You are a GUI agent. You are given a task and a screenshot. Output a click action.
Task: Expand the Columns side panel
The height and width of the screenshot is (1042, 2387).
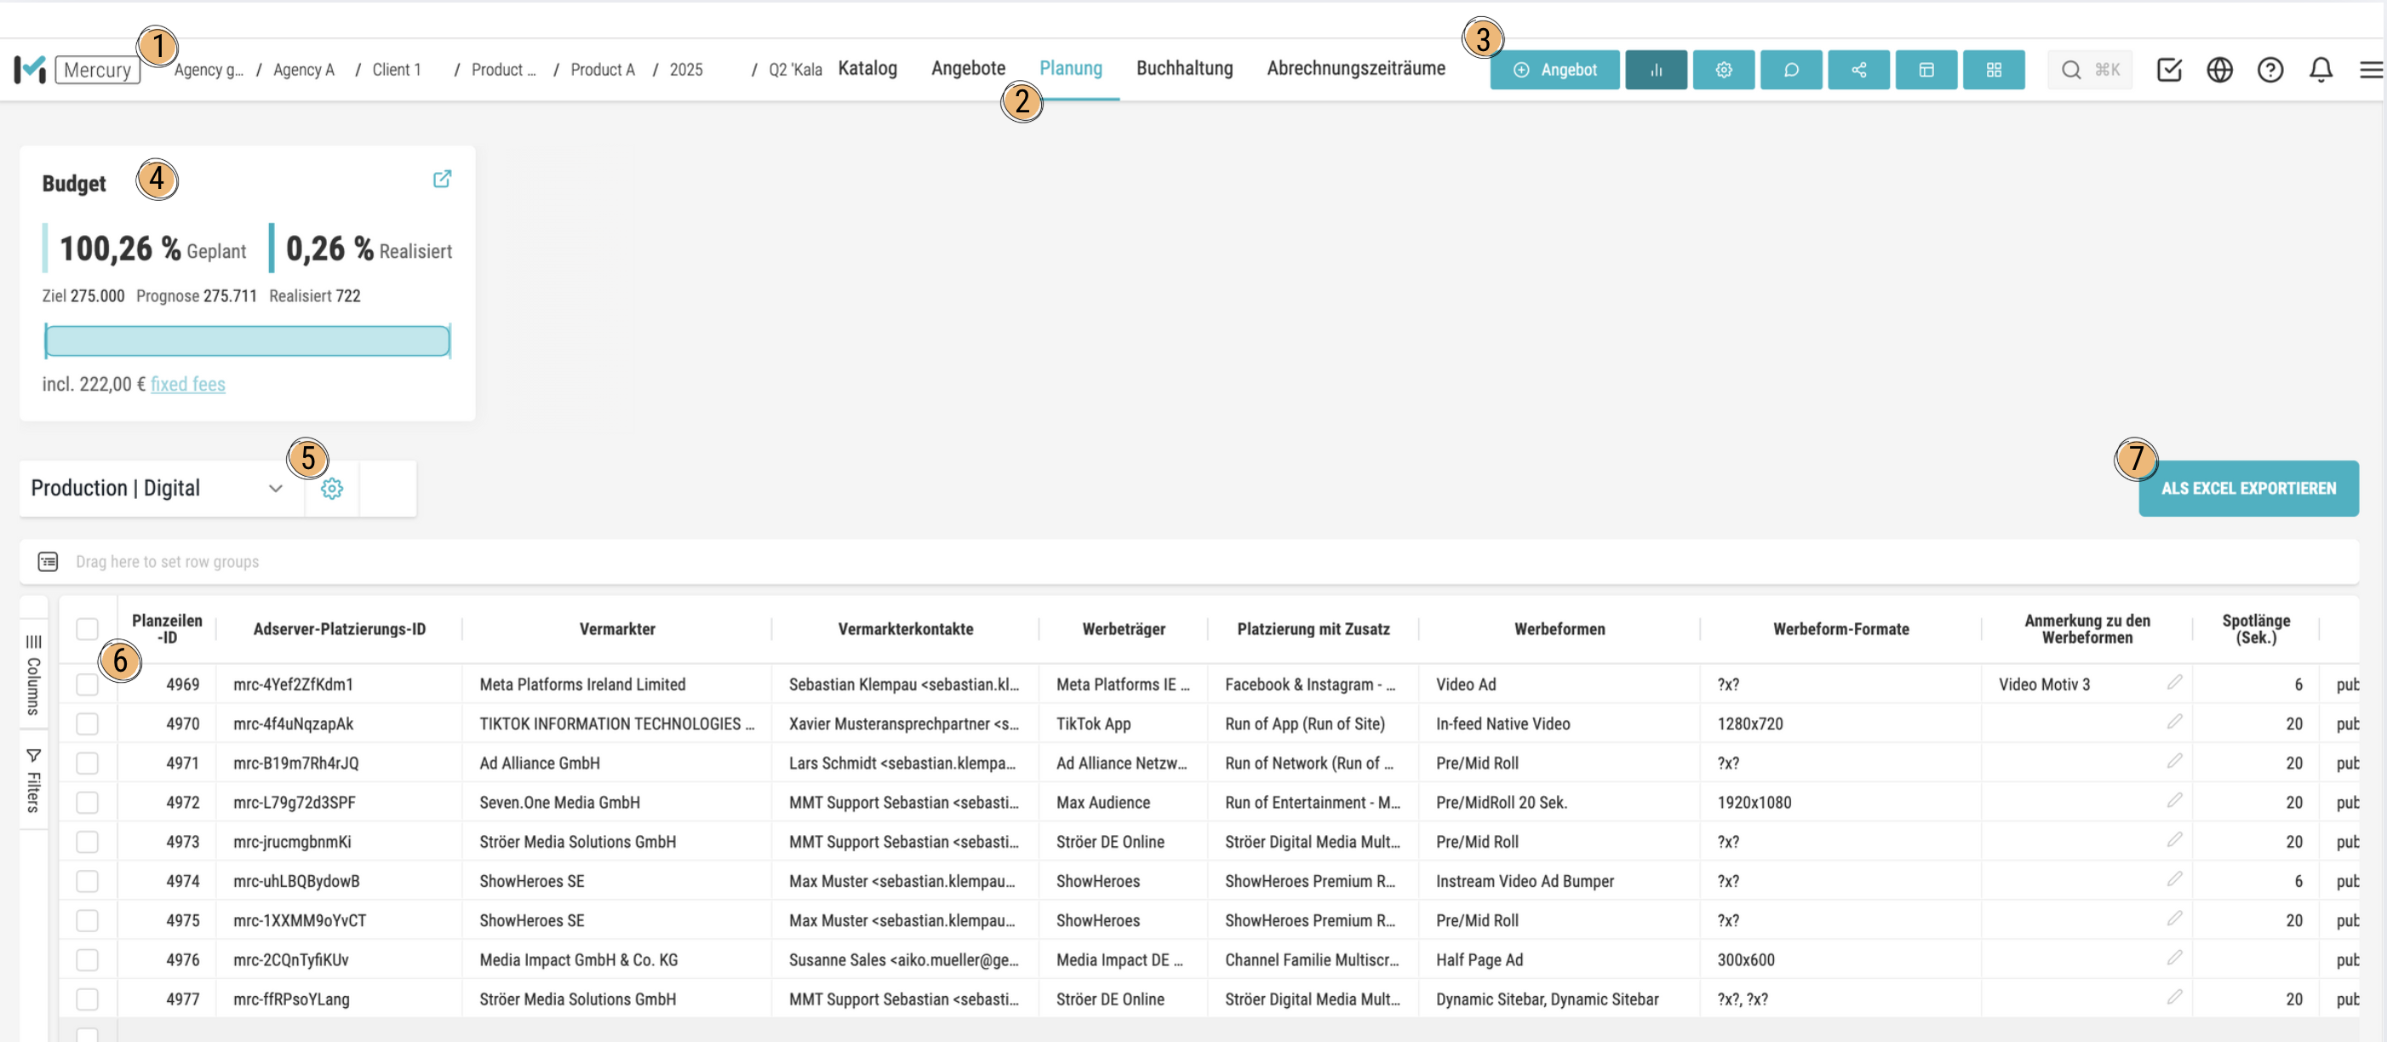click(33, 675)
